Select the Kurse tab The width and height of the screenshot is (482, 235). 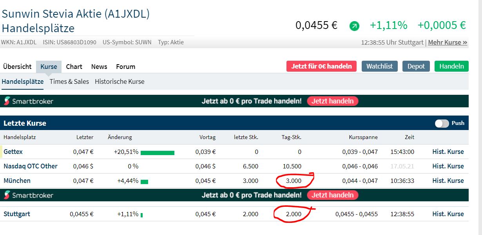49,67
